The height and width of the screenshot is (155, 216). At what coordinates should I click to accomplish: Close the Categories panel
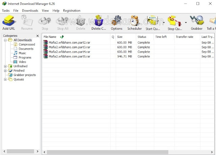[37, 36]
